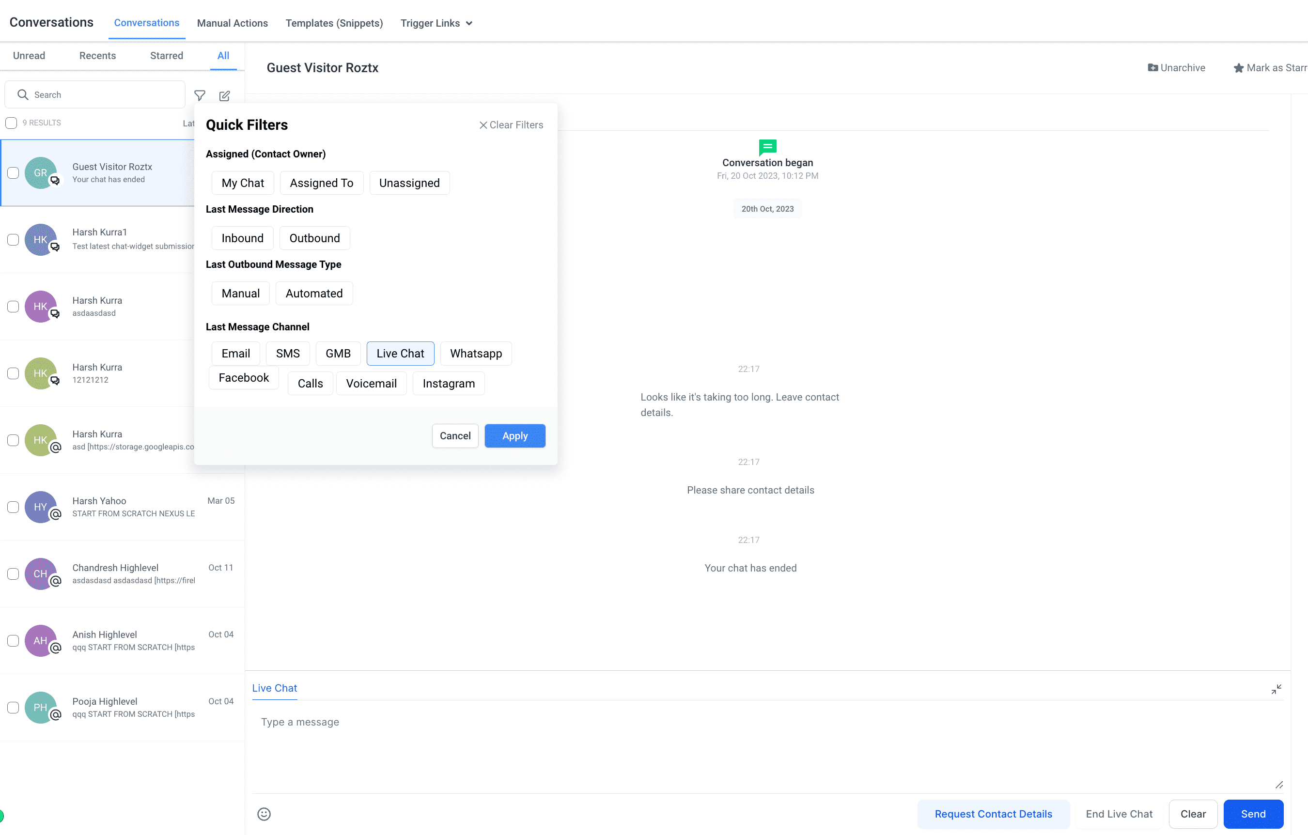
Task: Select the Harsh Yahoo conversation checkbox
Action: (13, 507)
